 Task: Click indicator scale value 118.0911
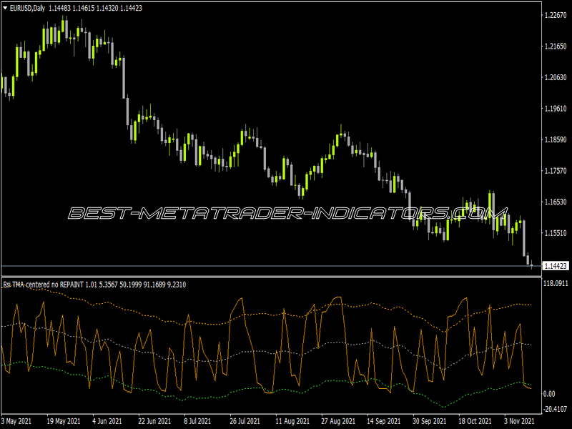[556, 283]
